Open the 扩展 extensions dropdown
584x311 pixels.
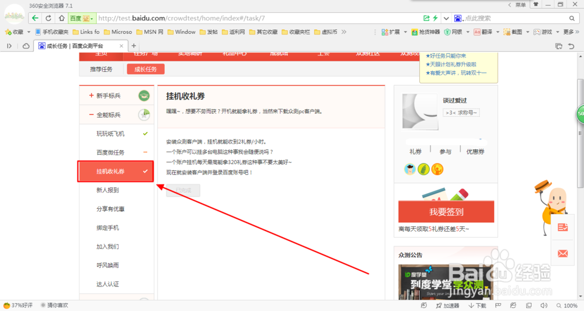394,32
